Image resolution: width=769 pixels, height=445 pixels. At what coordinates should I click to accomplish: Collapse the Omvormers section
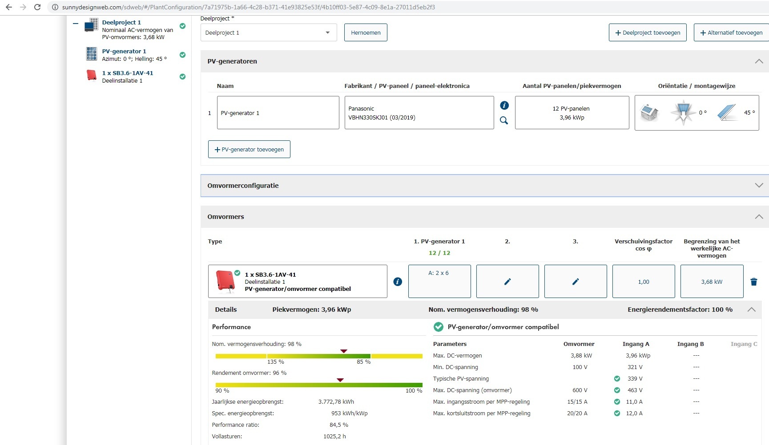click(x=759, y=217)
